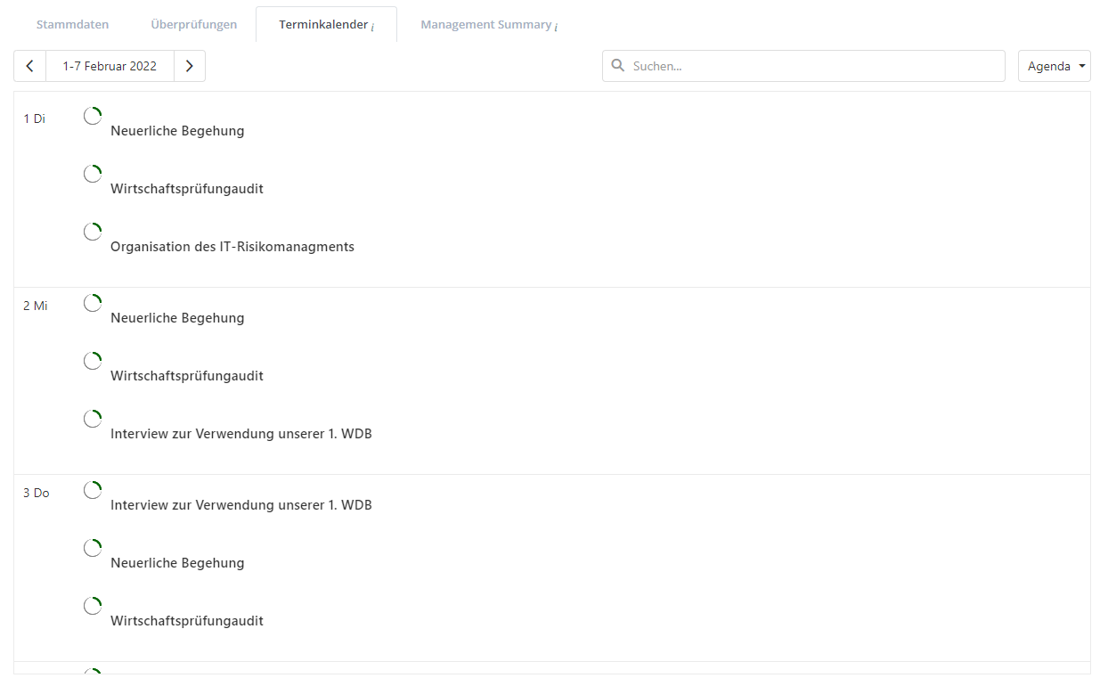Image resolution: width=1100 pixels, height=678 pixels.
Task: Go to the previous week using left arrow
Action: point(29,66)
